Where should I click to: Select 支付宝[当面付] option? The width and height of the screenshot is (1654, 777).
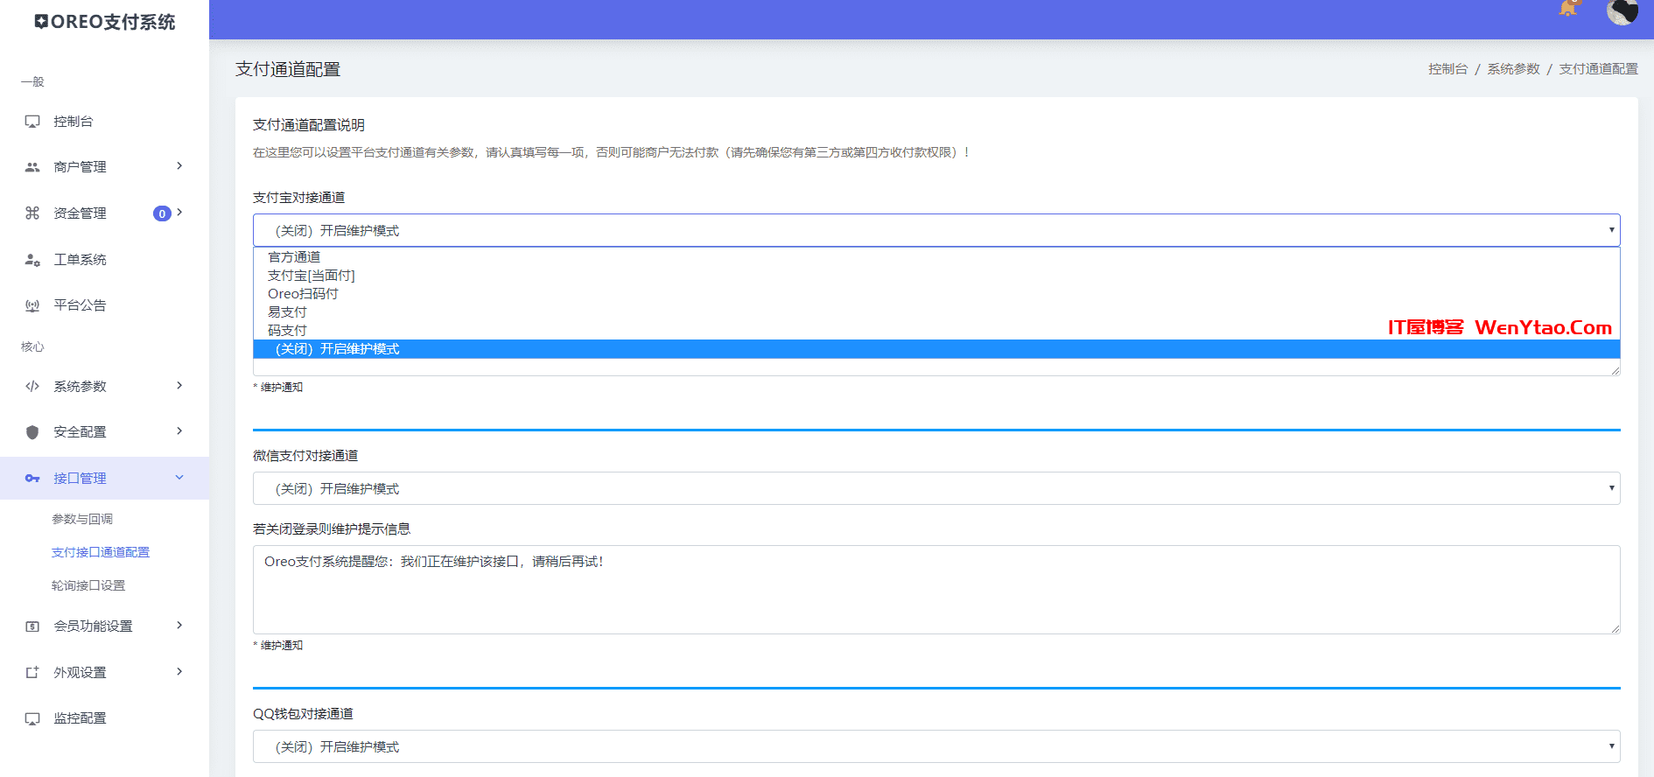pyautogui.click(x=936, y=275)
